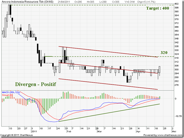Click "Copyright © 2011 ChartNexus" footer text
Screen dimensions: 184x138
(x=16, y=135)
